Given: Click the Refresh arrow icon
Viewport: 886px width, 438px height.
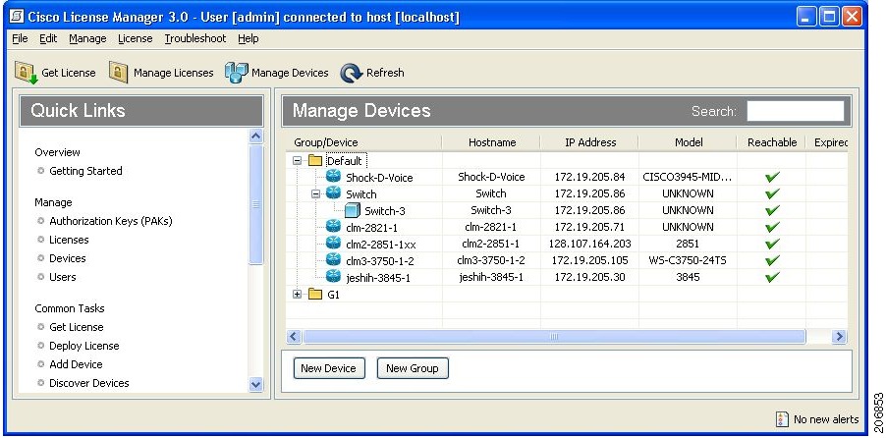Looking at the screenshot, I should 351,73.
